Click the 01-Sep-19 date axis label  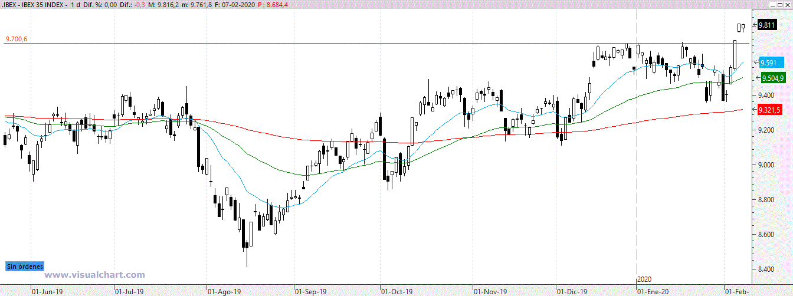click(x=310, y=291)
